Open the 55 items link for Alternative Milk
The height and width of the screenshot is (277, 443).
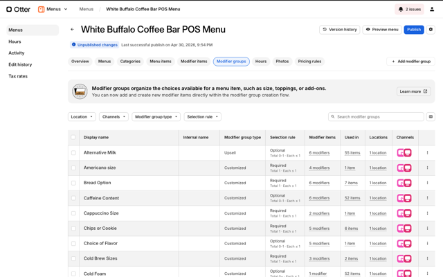[x=352, y=153]
